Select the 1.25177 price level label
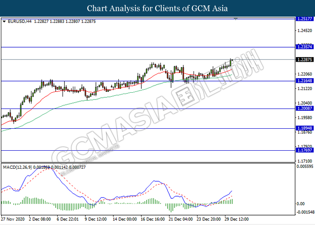This screenshot has height=225, width=315. pos(304,19)
